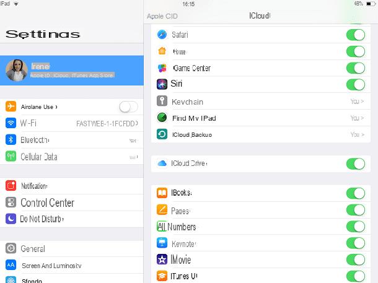Tap the Find My iPad label
The width and height of the screenshot is (378, 283).
pyautogui.click(x=194, y=118)
